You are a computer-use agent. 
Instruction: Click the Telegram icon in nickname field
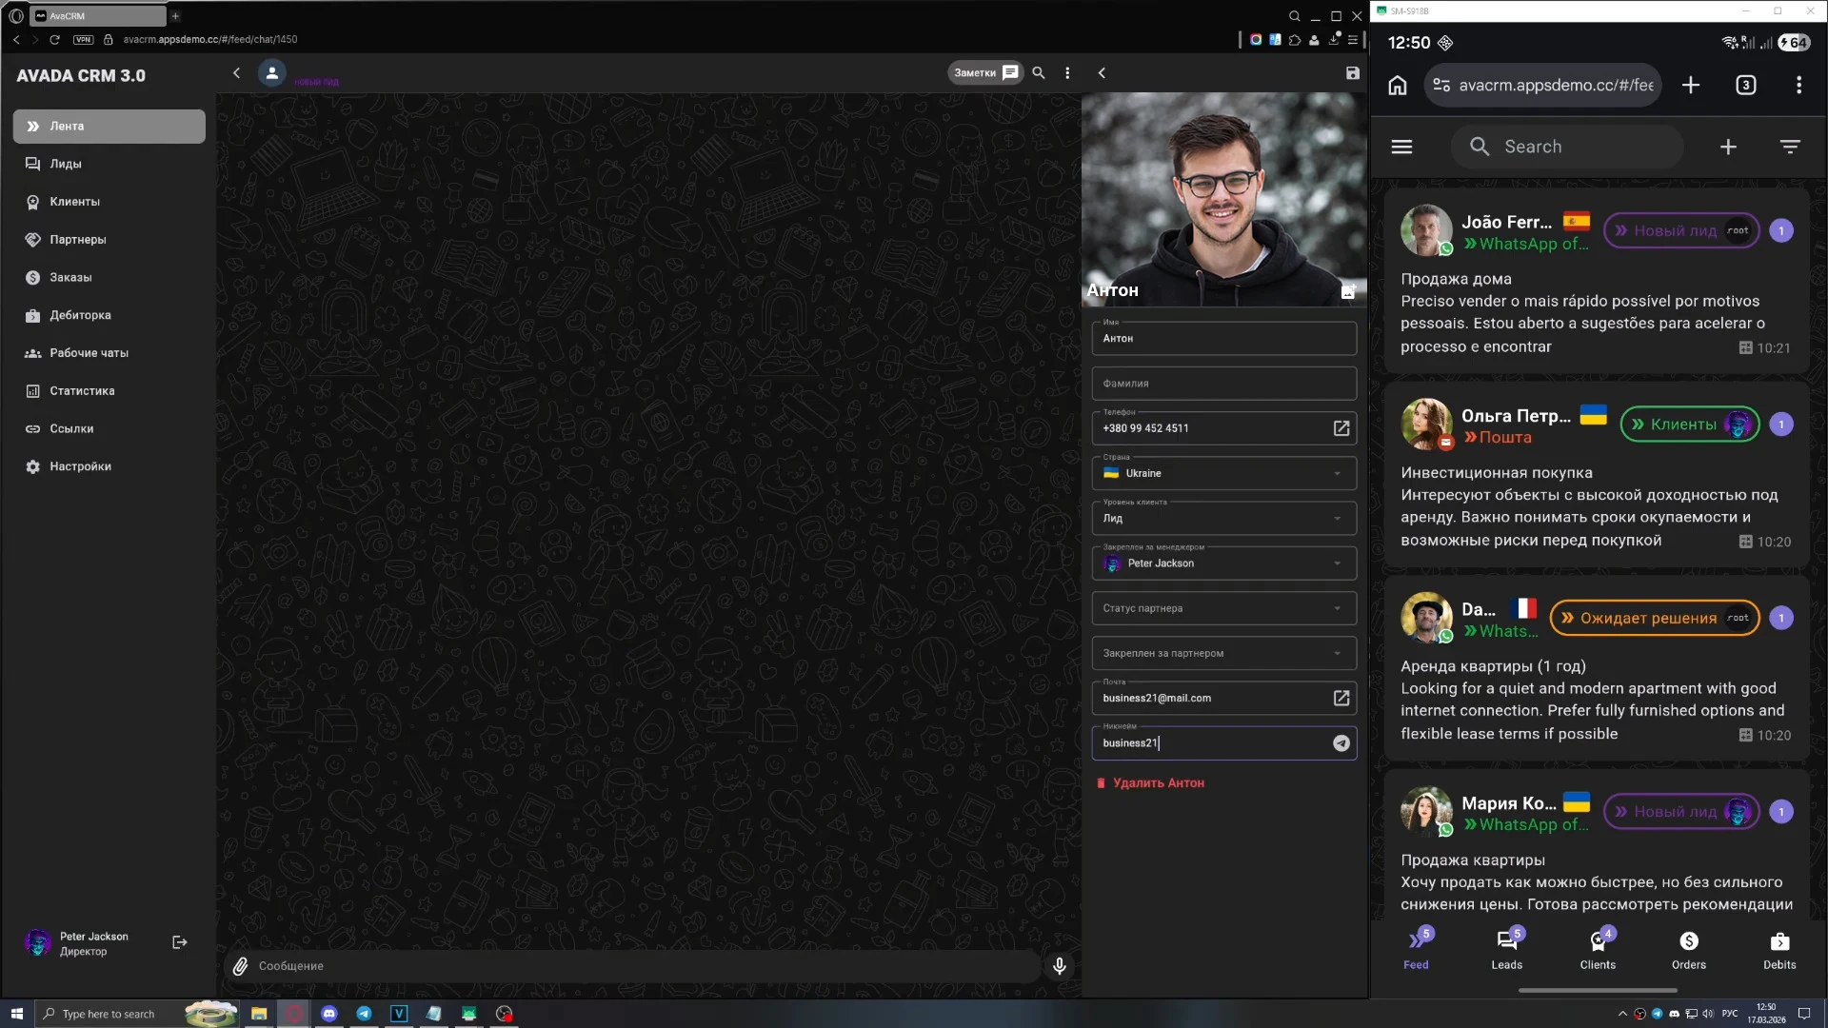(x=1341, y=743)
